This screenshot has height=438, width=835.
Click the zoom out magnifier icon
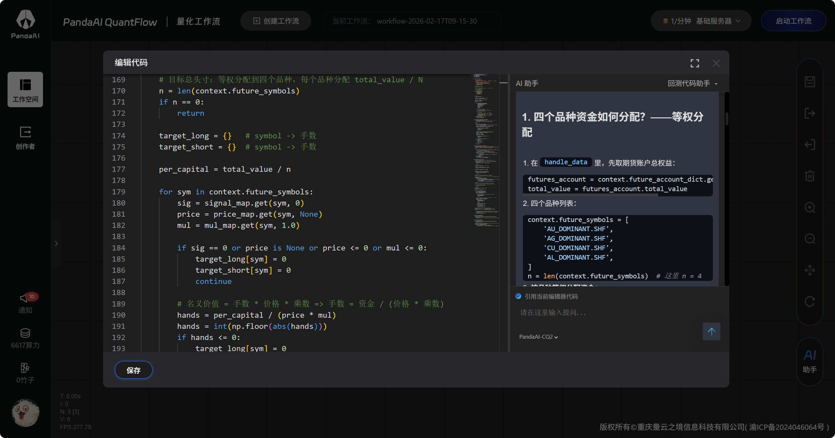pyautogui.click(x=810, y=239)
